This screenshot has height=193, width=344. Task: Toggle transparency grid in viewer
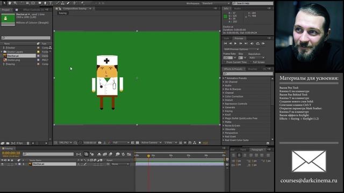(138, 143)
